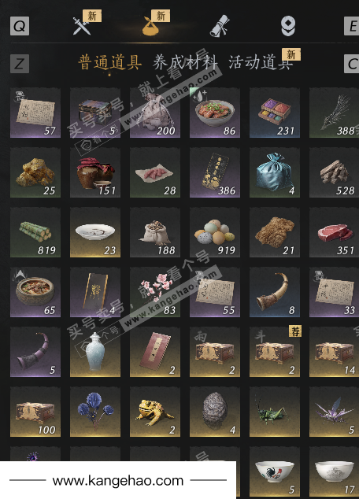Click the Q key navigation button
The height and width of the screenshot is (499, 359).
(x=20, y=26)
